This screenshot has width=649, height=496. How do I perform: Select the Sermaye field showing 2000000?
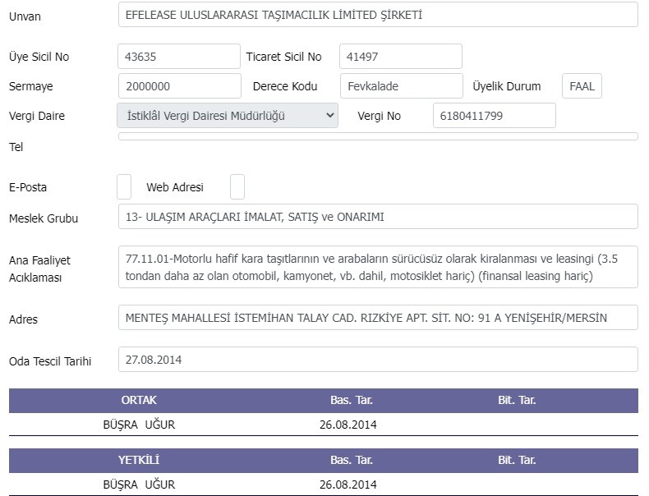[x=180, y=86]
